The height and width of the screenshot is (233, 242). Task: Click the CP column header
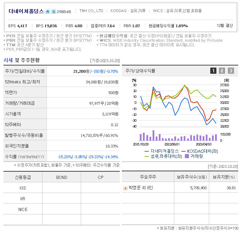(100, 177)
